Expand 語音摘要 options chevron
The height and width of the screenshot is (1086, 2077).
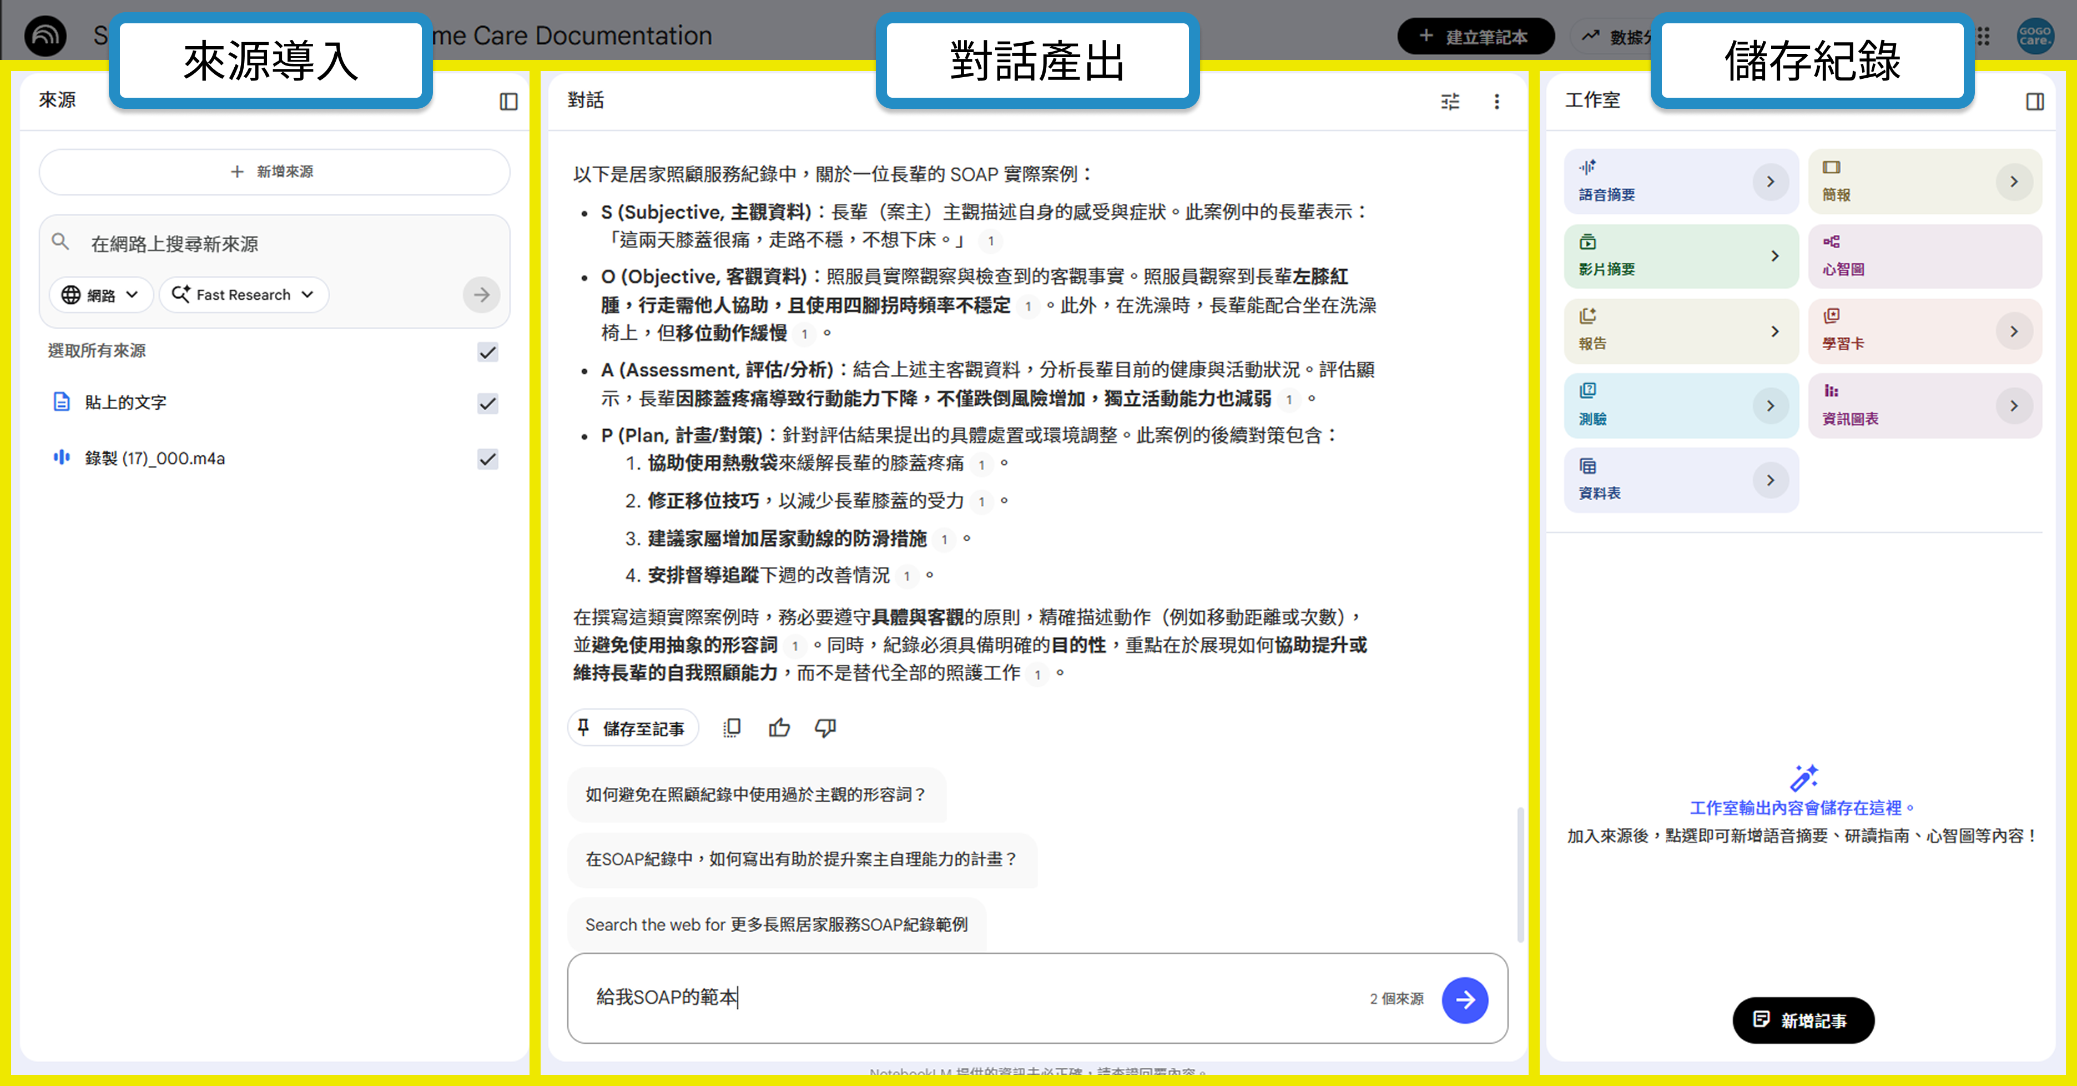click(x=1771, y=182)
